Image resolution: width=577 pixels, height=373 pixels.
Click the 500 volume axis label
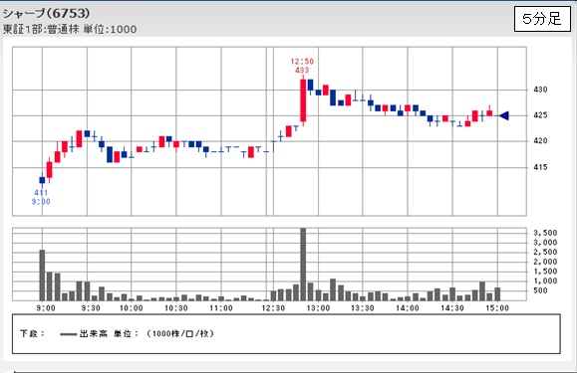[x=546, y=290]
